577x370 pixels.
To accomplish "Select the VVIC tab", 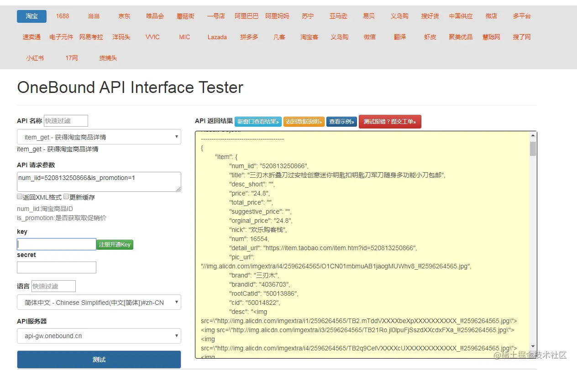I will coord(152,37).
